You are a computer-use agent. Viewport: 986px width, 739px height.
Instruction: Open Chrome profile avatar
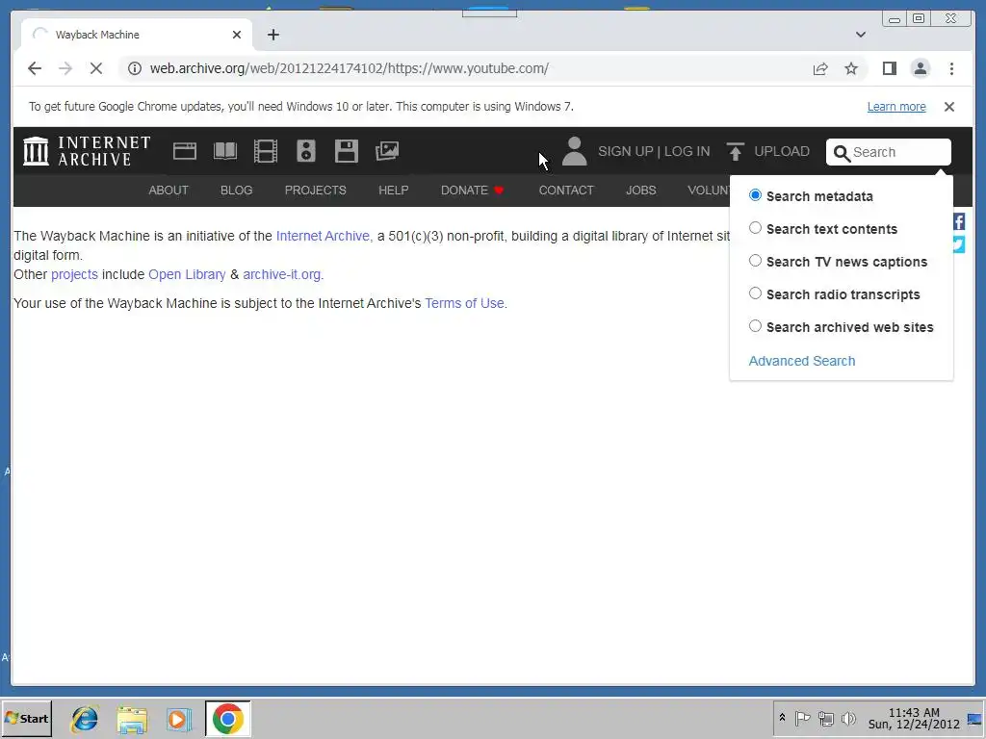point(920,68)
